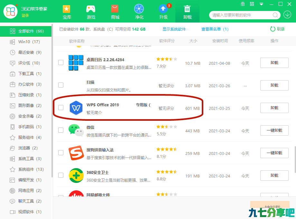The width and height of the screenshot is (296, 219).
Task: Click 显示系统软件 link
Action: point(174,29)
